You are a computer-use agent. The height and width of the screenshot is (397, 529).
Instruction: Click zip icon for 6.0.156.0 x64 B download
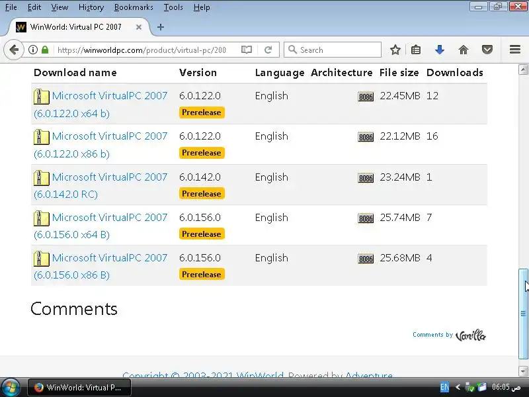pos(42,218)
